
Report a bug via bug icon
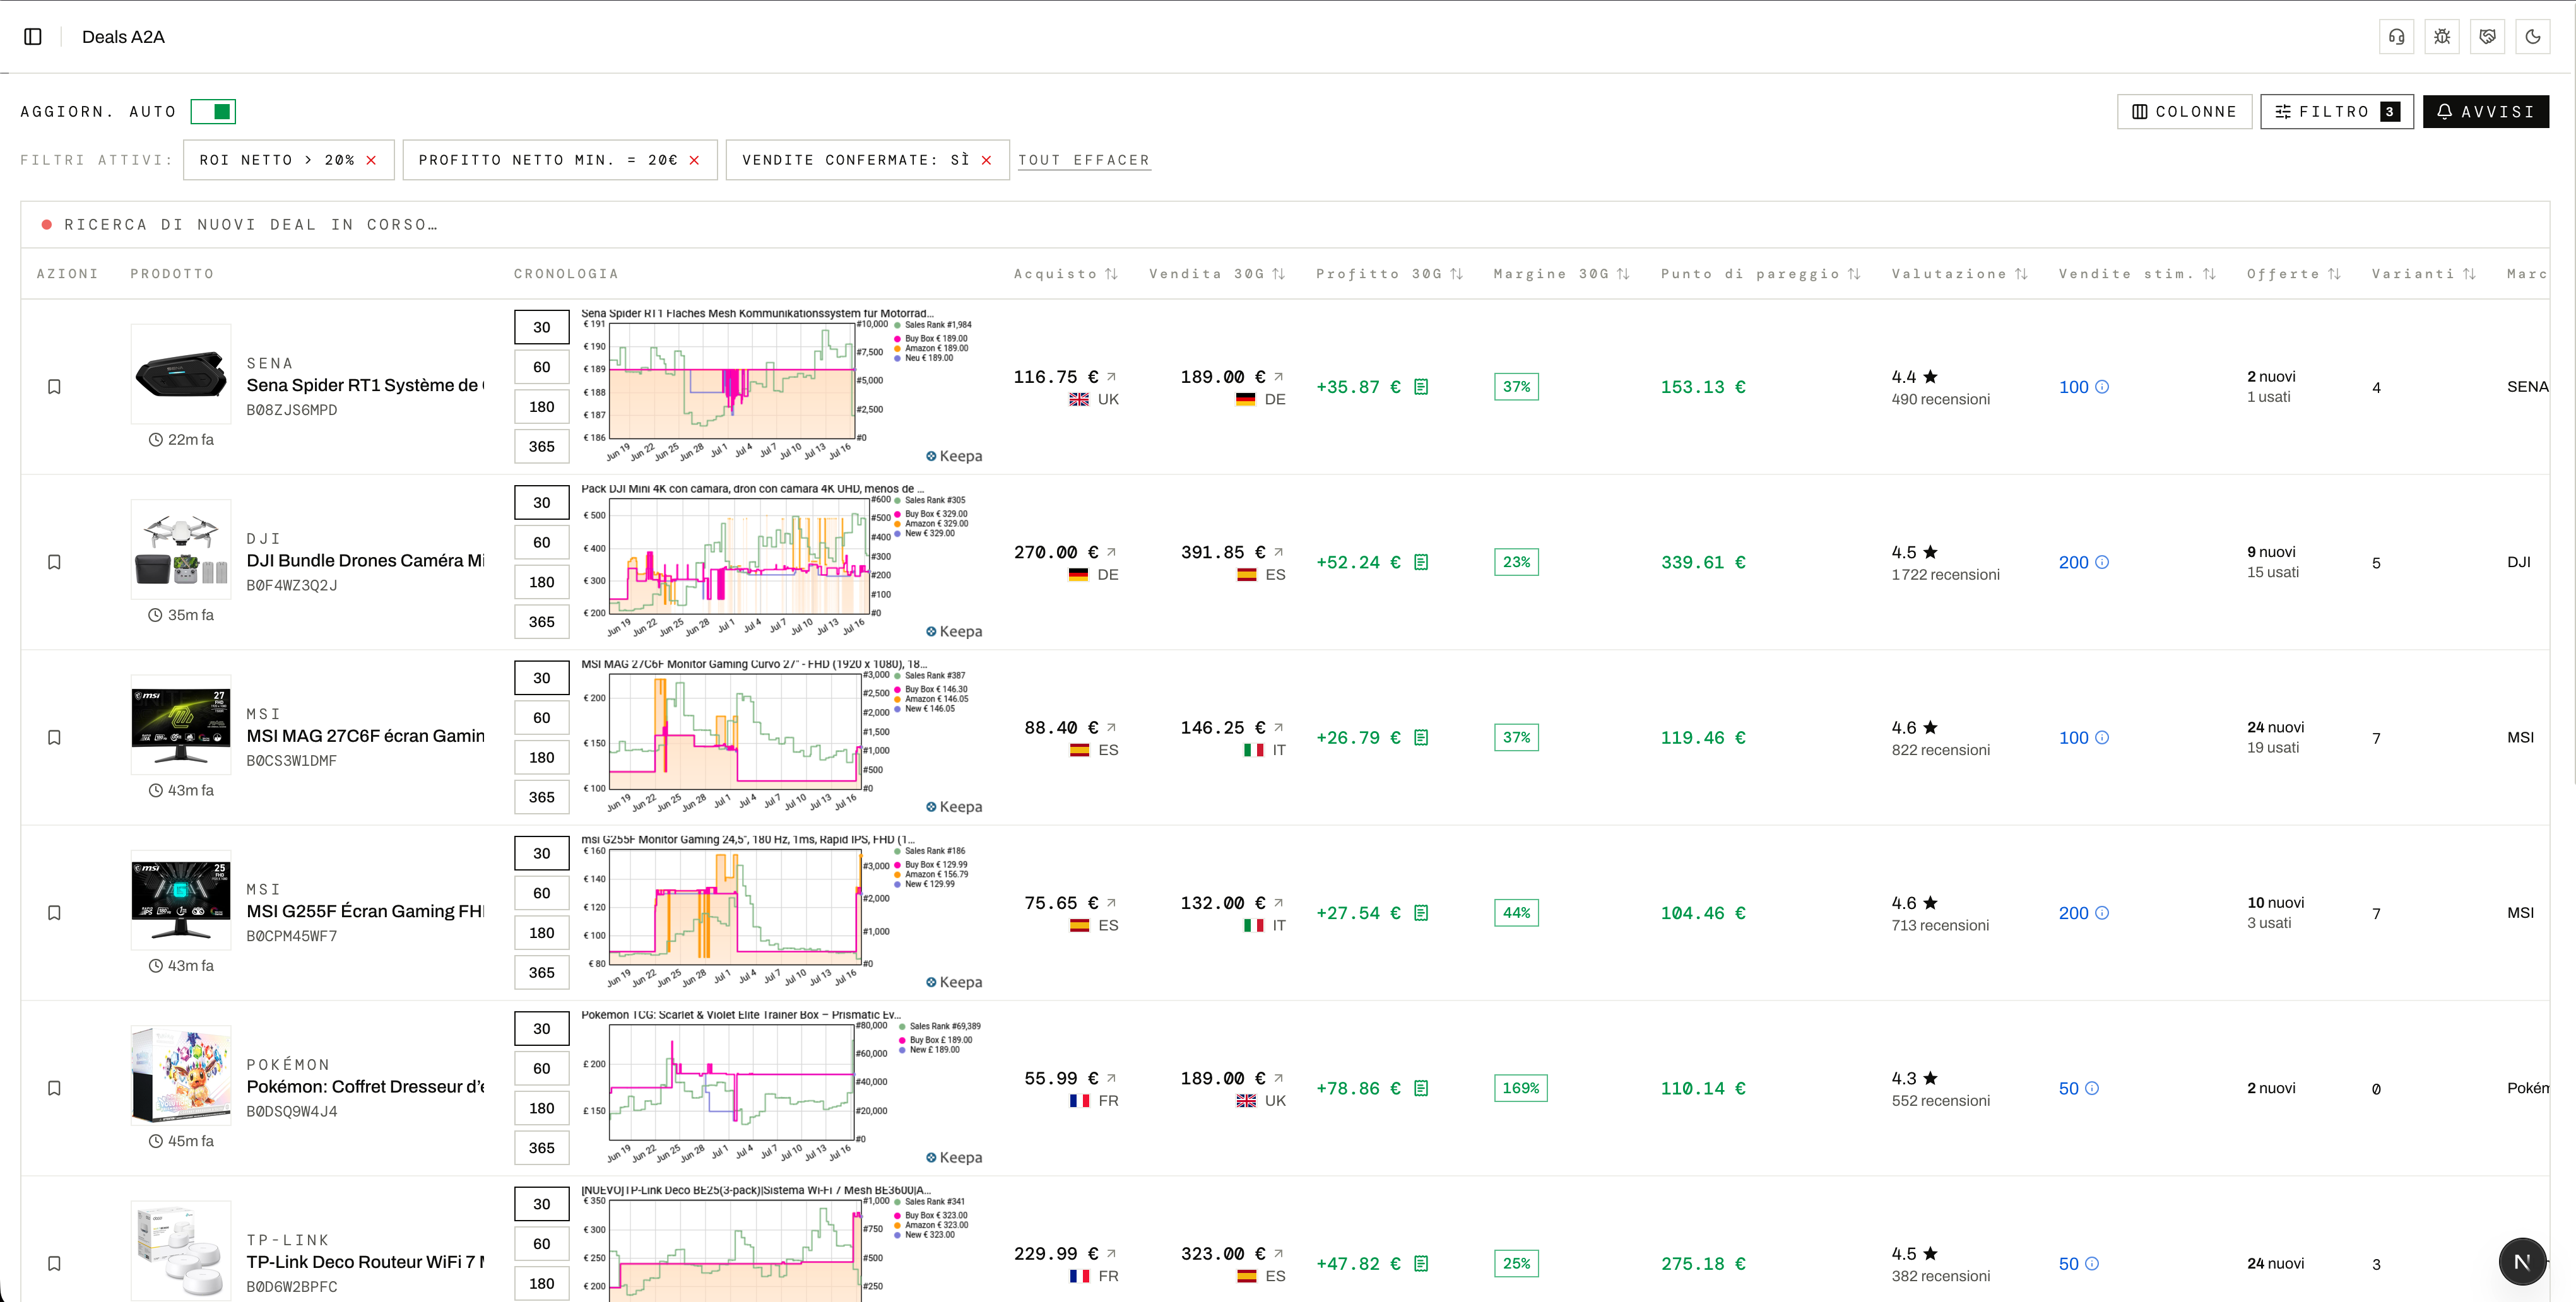2442,37
